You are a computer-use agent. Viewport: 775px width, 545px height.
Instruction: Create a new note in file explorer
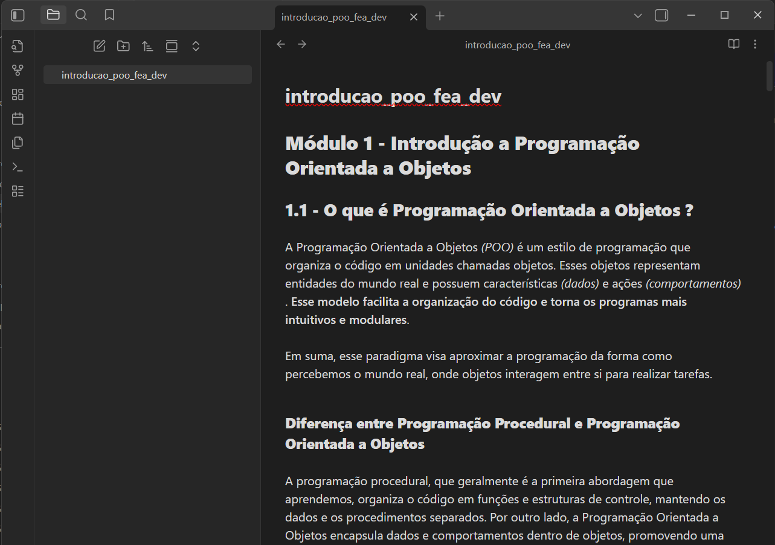(x=99, y=46)
